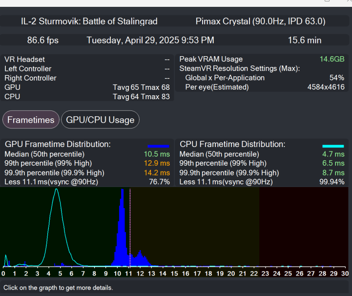Click the cyan CPU frametime legend swatch
This screenshot has height=296, width=352.
click(333, 146)
